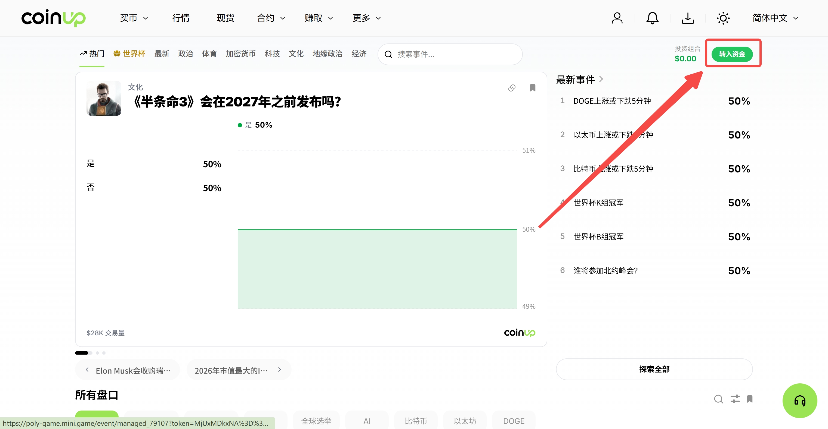The width and height of the screenshot is (828, 429).
Task: Select the 是 outcome row at 50%
Action: (x=154, y=164)
